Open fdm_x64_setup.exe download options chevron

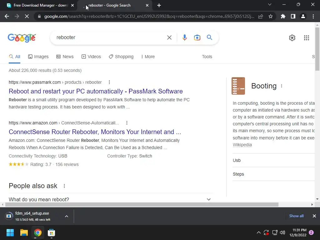pos(67,216)
